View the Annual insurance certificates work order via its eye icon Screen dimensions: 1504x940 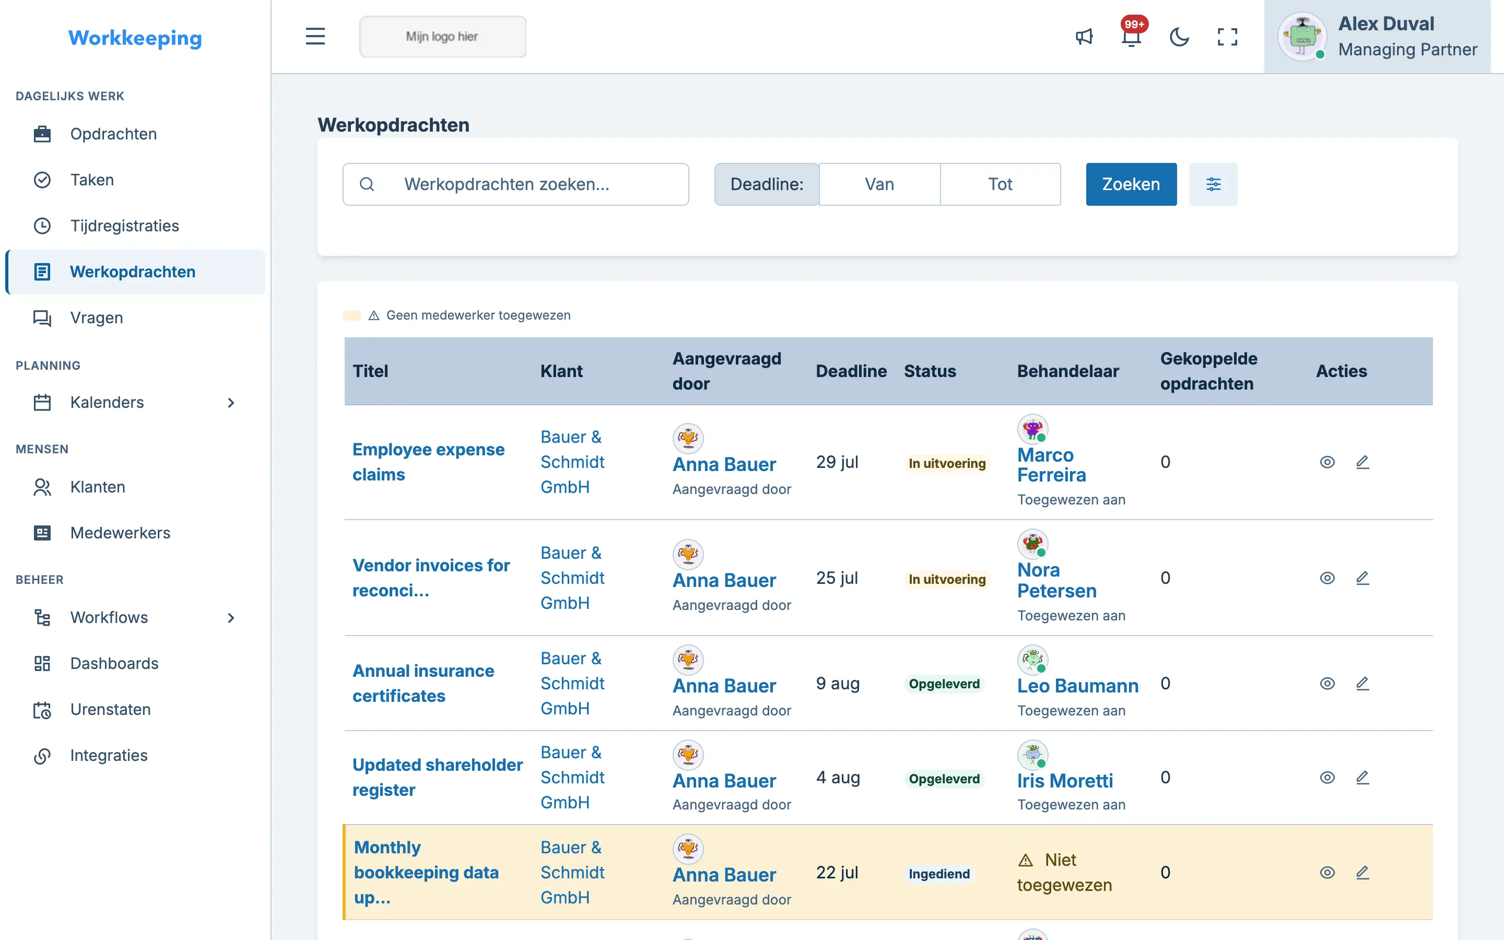(x=1327, y=684)
